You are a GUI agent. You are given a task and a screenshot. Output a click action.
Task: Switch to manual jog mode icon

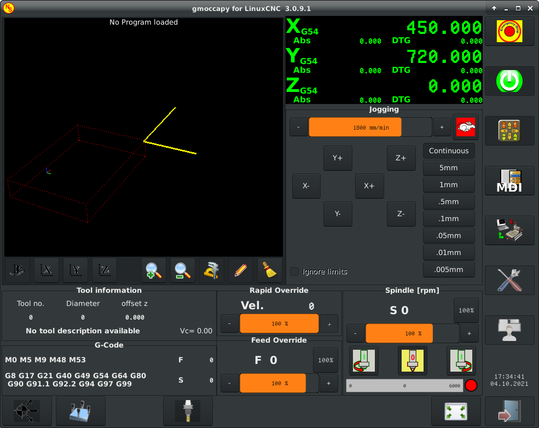509,131
